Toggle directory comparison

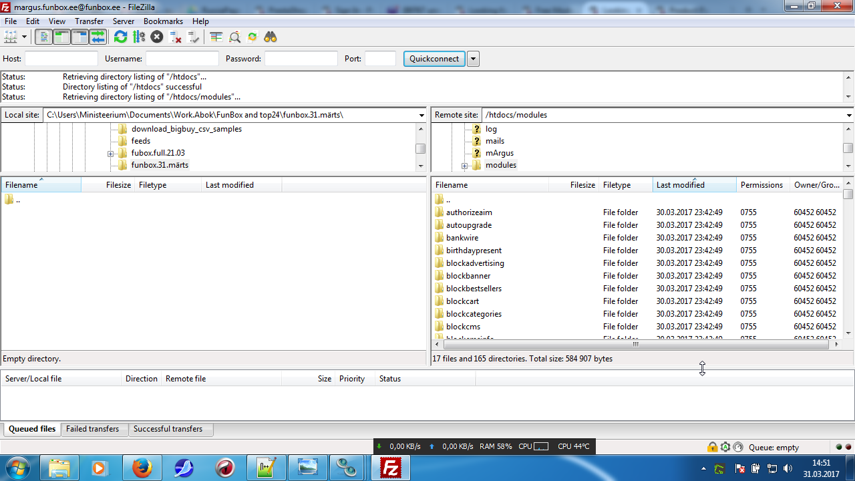tap(234, 37)
